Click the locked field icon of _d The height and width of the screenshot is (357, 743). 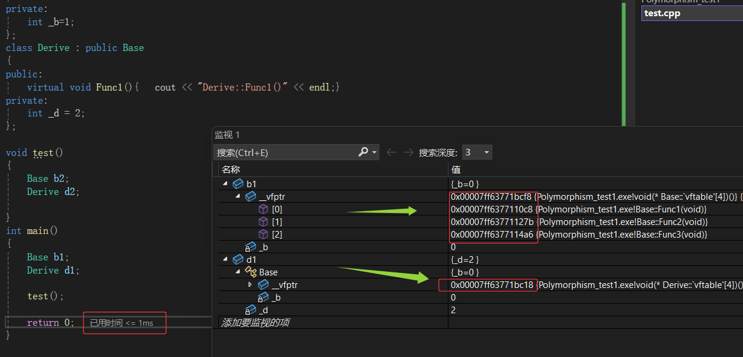pos(251,310)
